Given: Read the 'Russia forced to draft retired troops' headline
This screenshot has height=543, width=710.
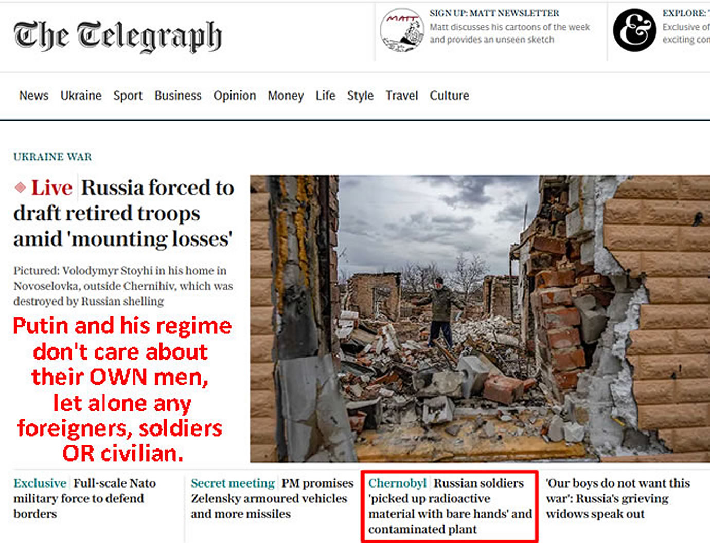Looking at the screenshot, I should pos(124,213).
